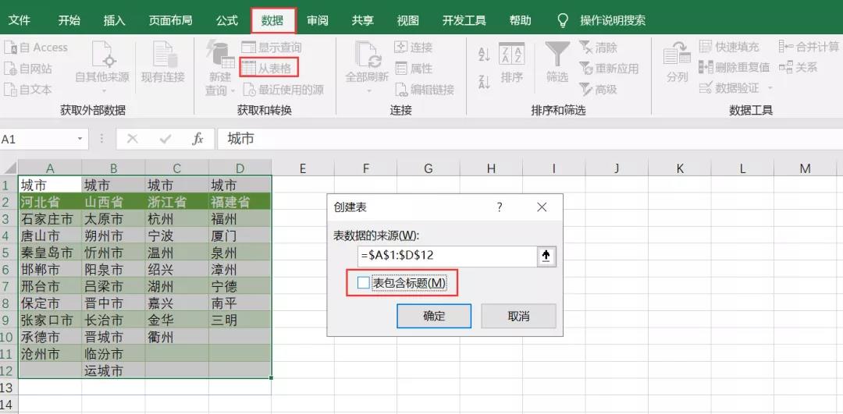Screen dimensions: 843x414
Task: Switch to the 共享 tab
Action: click(363, 20)
